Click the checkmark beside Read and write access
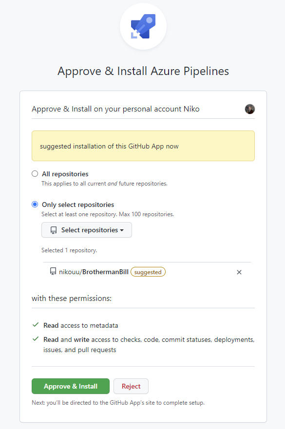 35,339
